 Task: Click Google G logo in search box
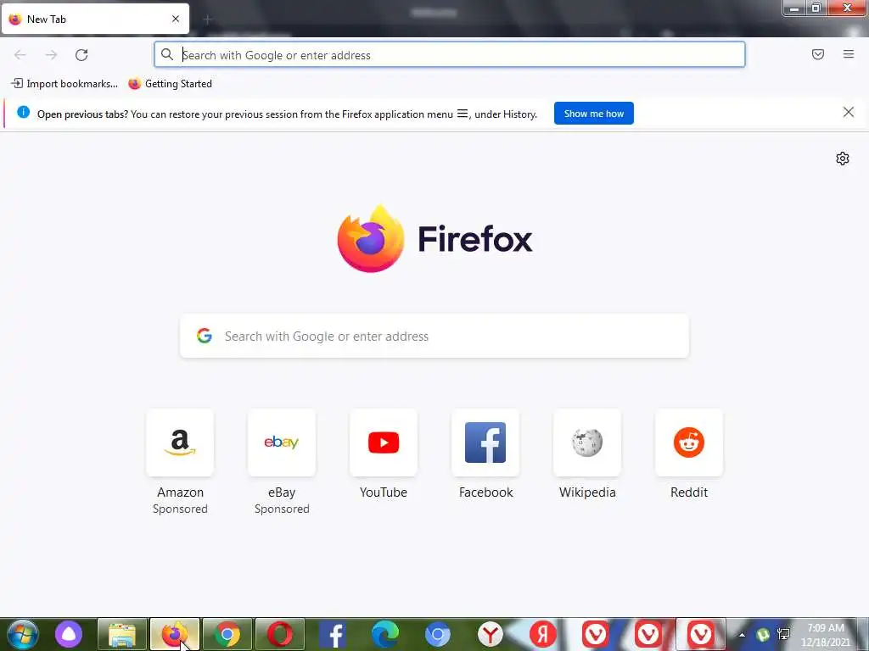point(205,336)
